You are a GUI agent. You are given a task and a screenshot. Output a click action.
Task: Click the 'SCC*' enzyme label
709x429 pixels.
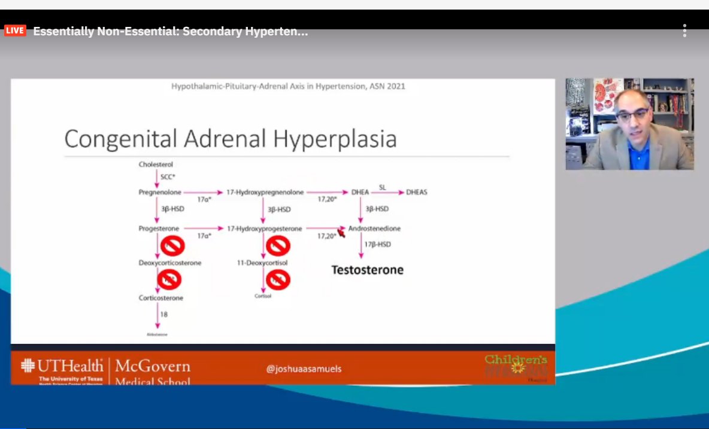pyautogui.click(x=168, y=177)
